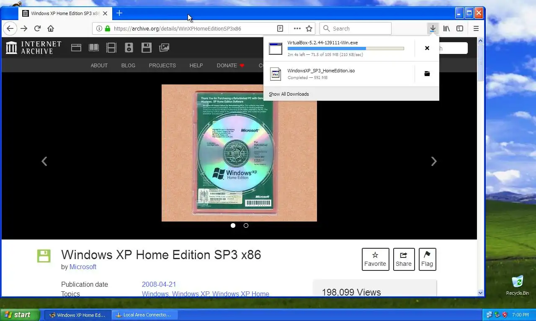This screenshot has width=536, height=321.
Task: Show site information icon in the address bar
Action: [x=99, y=28]
